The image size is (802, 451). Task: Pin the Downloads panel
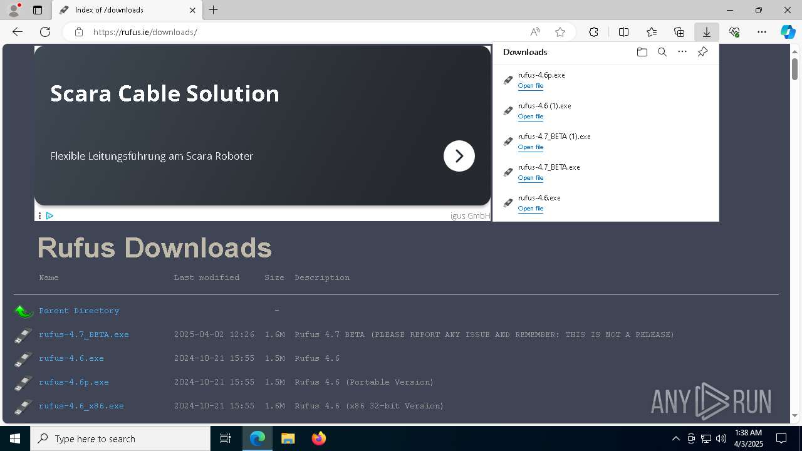[x=702, y=52]
